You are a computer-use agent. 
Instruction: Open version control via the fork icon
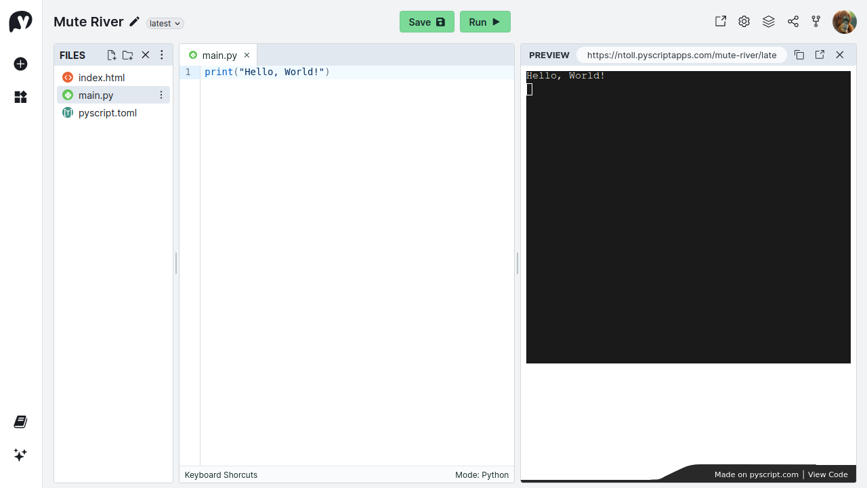pos(816,21)
